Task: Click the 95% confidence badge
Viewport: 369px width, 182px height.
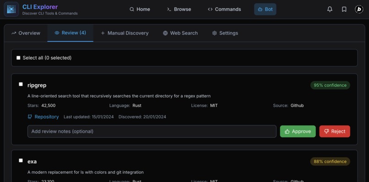Action: tap(330, 85)
